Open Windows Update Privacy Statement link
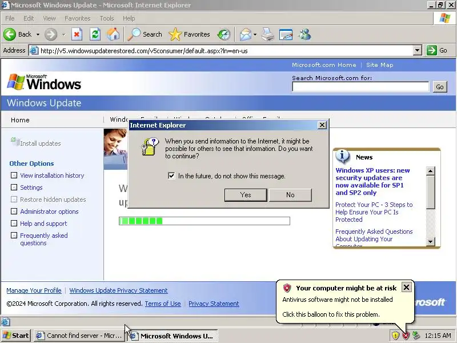 [x=118, y=290]
